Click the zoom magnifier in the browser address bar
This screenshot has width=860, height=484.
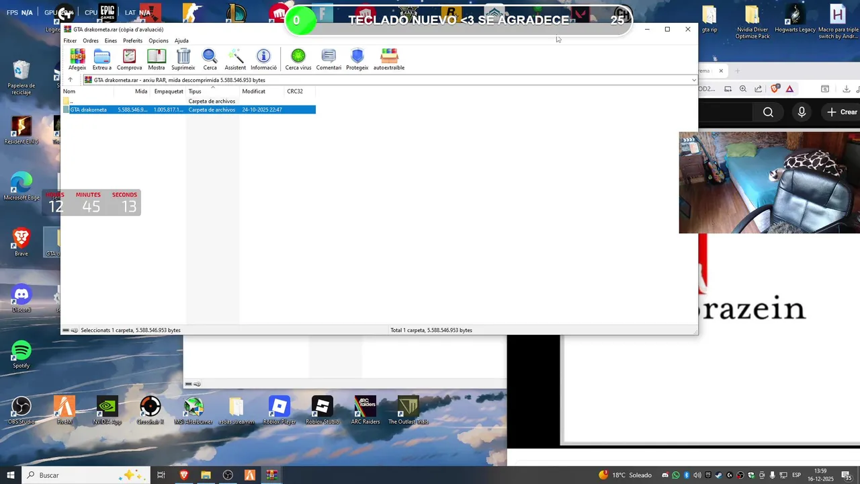743,89
